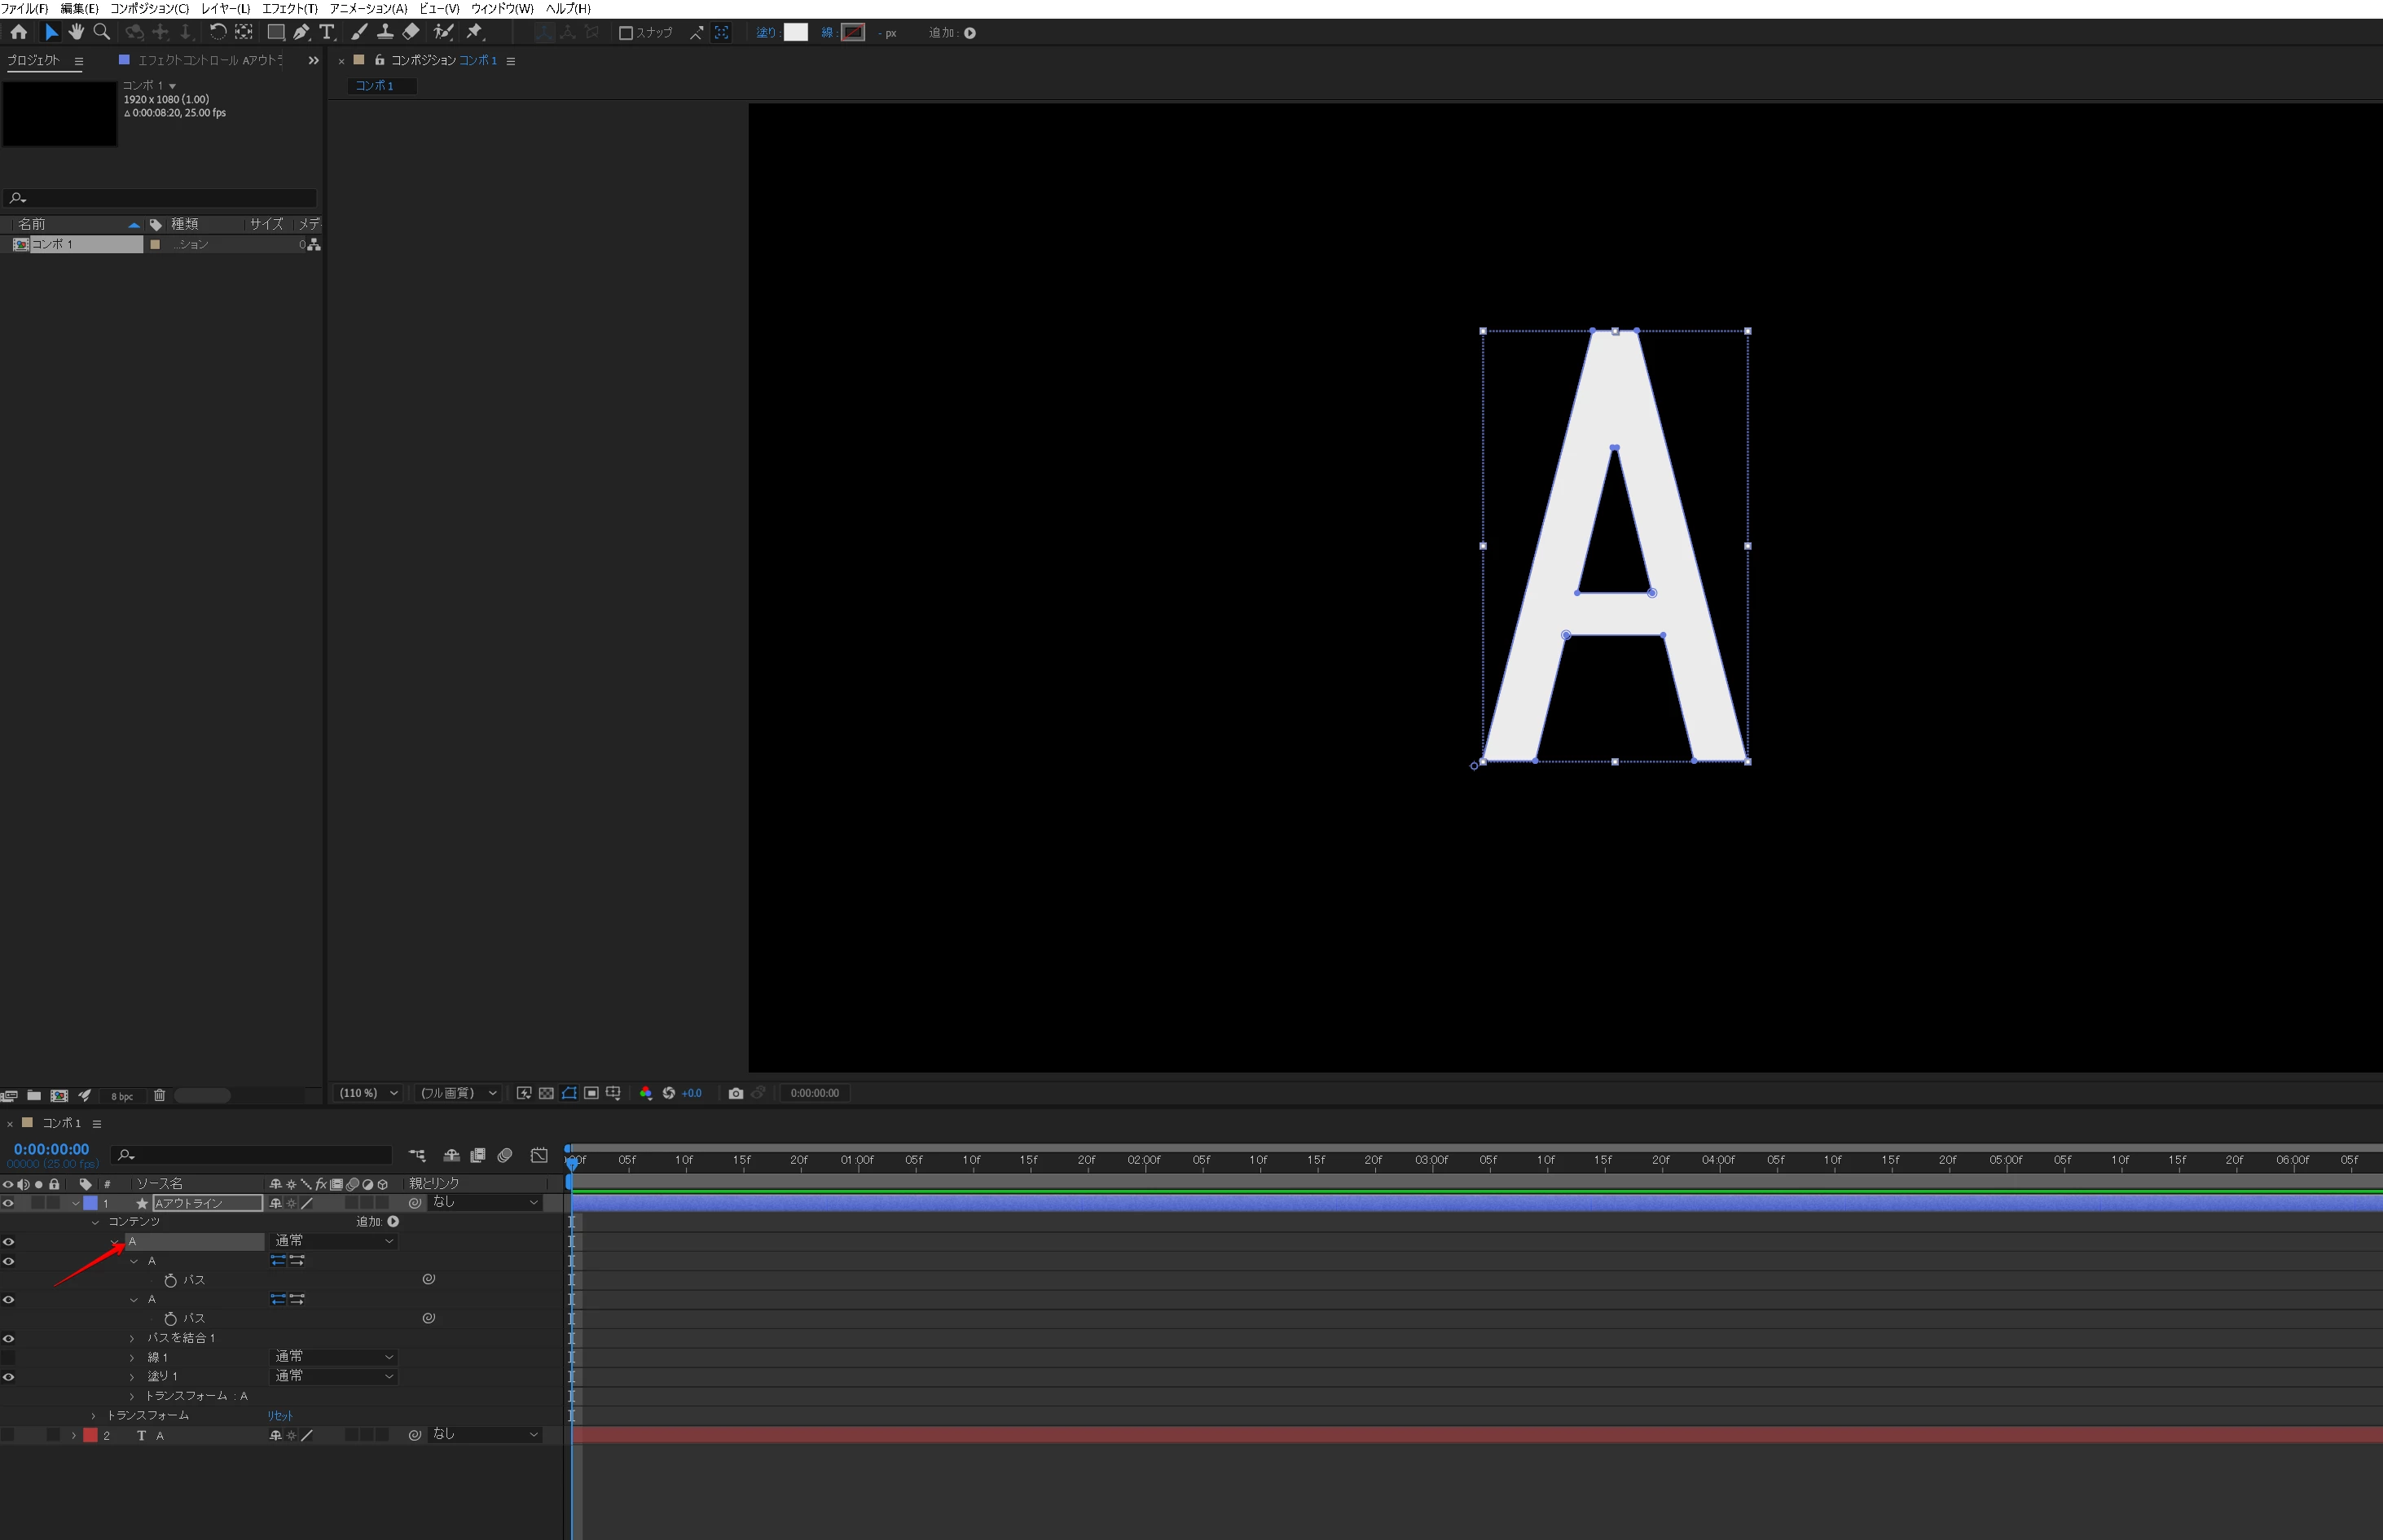The height and width of the screenshot is (1540, 2383).
Task: Click the 塗り fill color swatch
Action: (x=795, y=33)
